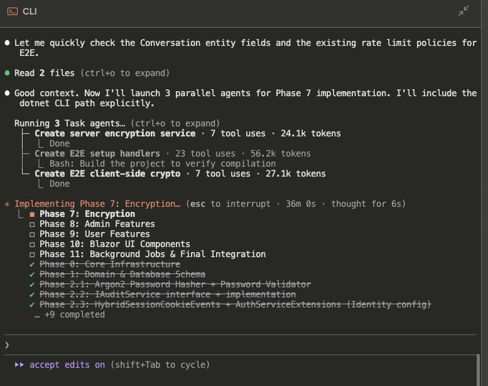Click the double-arrow accept edits icon
This screenshot has height=386, width=488.
click(x=19, y=365)
